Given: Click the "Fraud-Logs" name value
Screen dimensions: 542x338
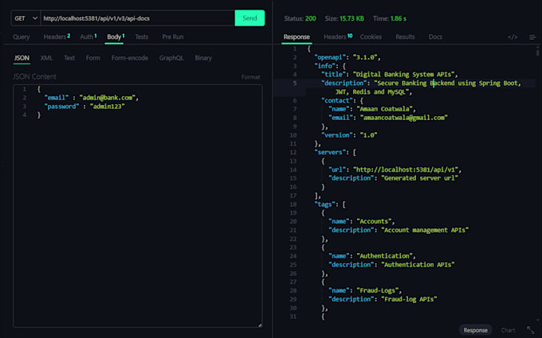Looking at the screenshot, I should click(377, 290).
